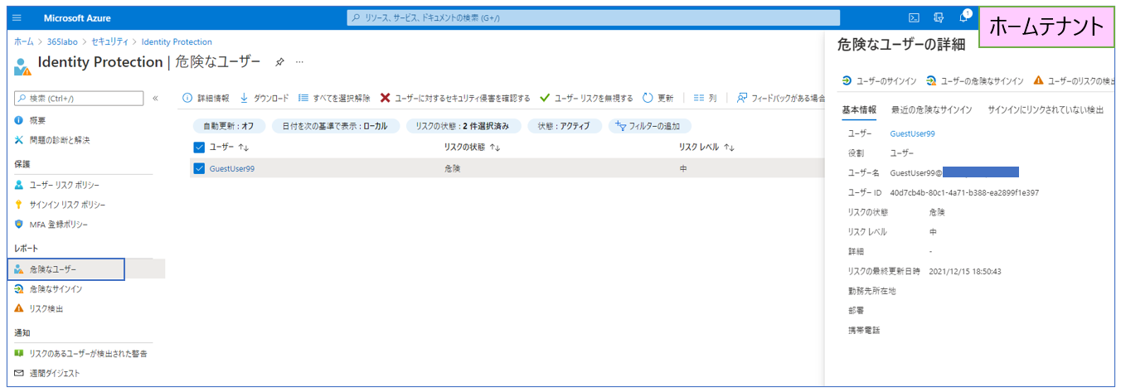Click ユーザーのサインイン in details pane
The height and width of the screenshot is (392, 1121).
point(879,80)
